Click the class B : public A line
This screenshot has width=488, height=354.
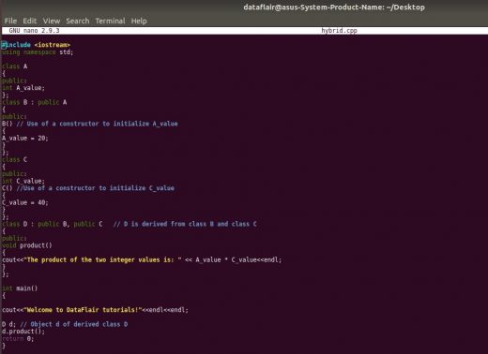[x=34, y=102]
